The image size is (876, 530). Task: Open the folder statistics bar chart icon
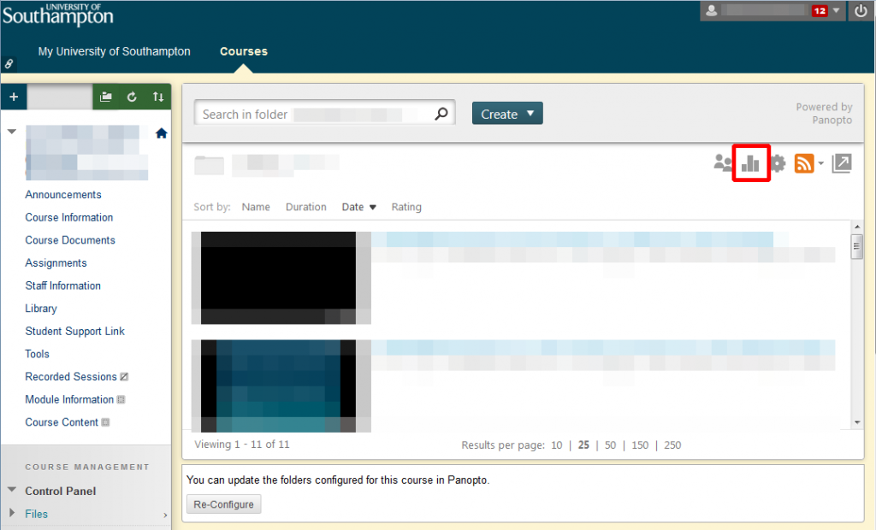pyautogui.click(x=750, y=163)
